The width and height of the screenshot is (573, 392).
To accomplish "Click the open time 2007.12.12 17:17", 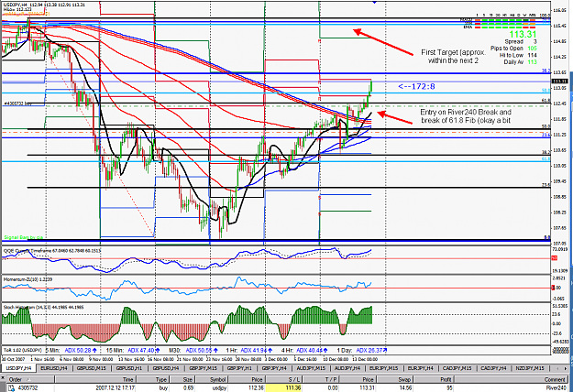I will tap(115, 388).
